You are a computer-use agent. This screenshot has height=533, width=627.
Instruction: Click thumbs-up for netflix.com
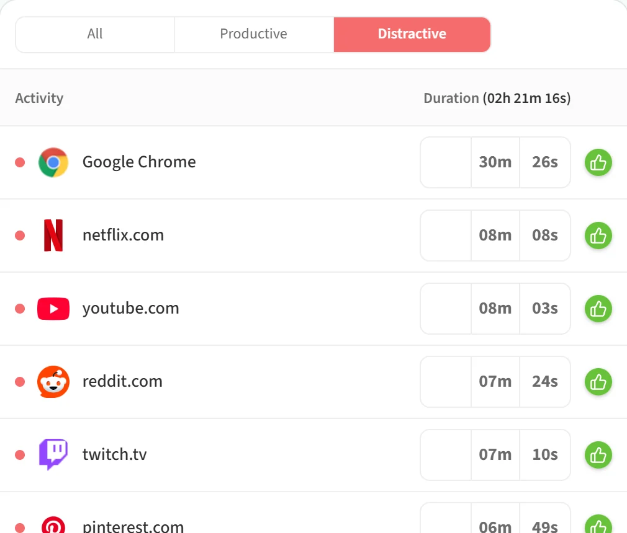tap(598, 236)
